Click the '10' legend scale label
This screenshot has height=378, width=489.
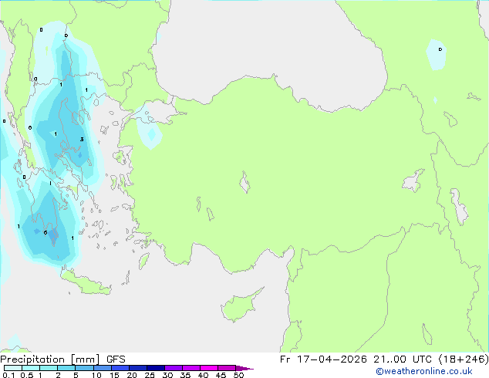tap(96, 375)
